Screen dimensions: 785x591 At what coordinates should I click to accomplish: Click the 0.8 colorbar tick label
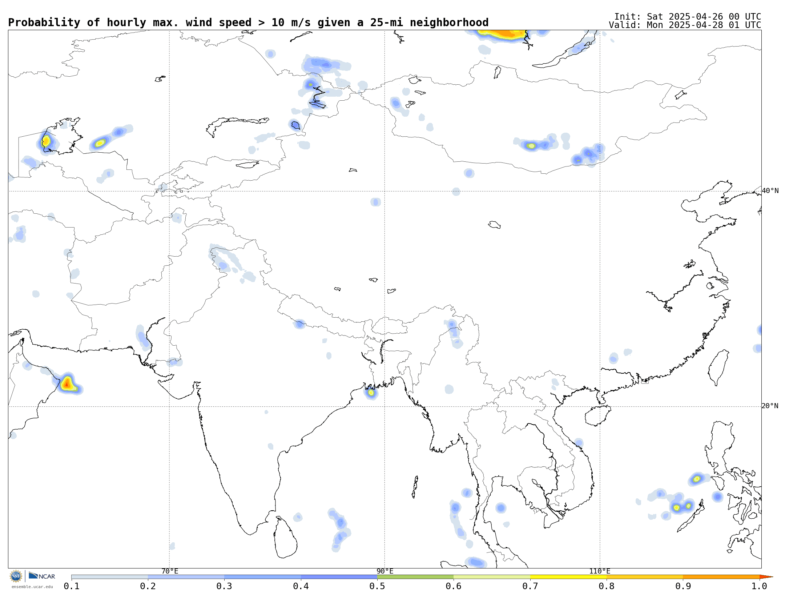[x=607, y=586]
